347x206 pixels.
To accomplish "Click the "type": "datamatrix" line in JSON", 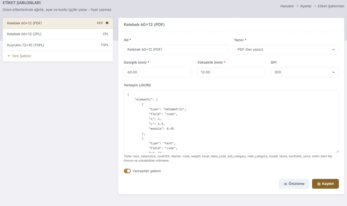I will pyautogui.click(x=167, y=109).
